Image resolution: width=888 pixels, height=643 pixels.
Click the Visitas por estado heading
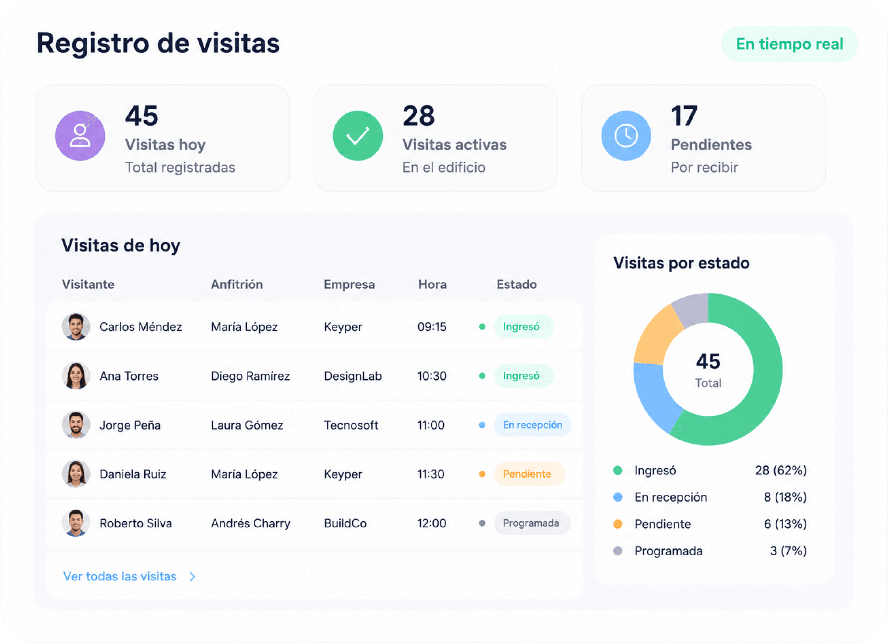pos(681,263)
